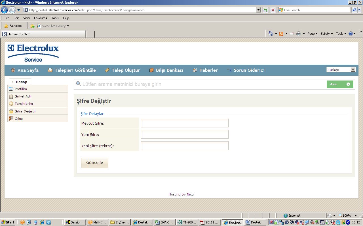Click the Live Search box

314,10
